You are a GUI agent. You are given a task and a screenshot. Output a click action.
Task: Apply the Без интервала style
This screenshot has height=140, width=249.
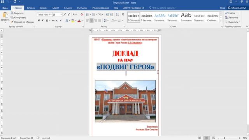147,17
